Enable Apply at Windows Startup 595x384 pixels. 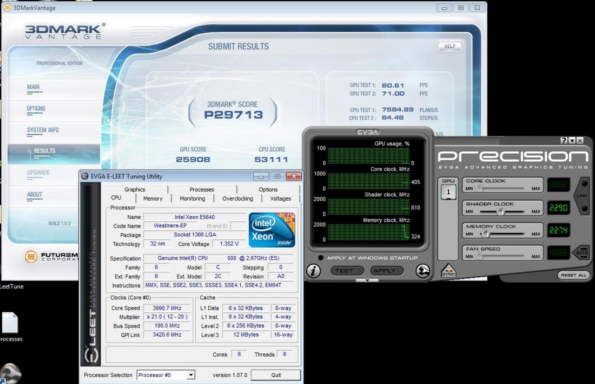321,258
